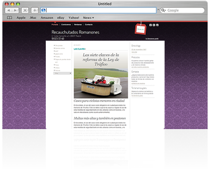Click the globe icon in the address bar

[x=43, y=10]
